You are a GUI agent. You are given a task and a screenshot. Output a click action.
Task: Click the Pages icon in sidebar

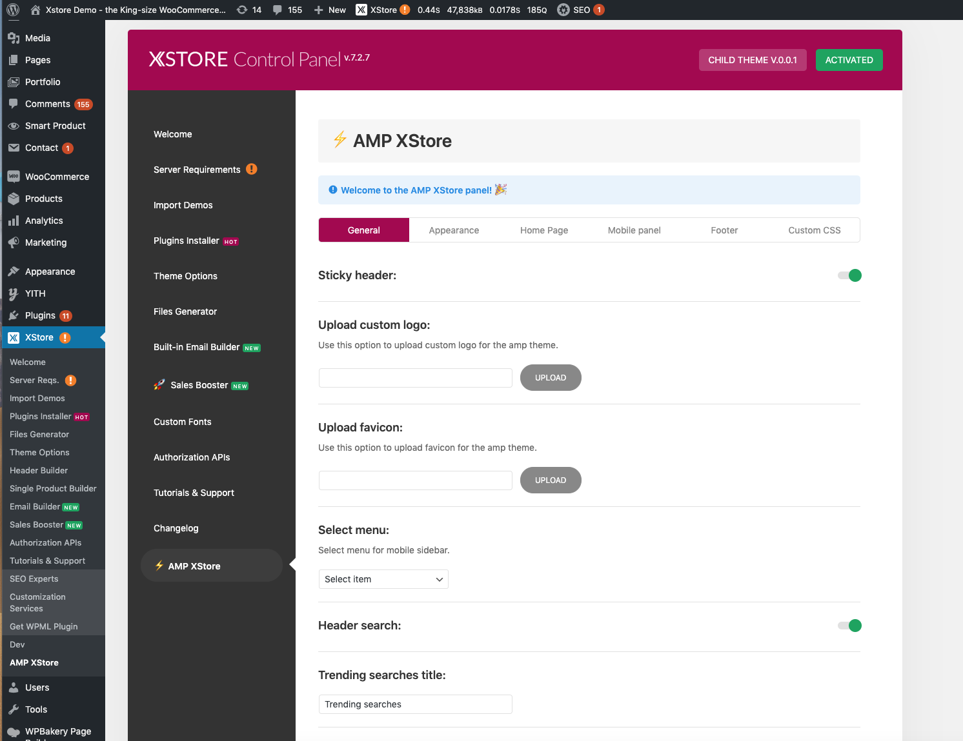point(14,60)
